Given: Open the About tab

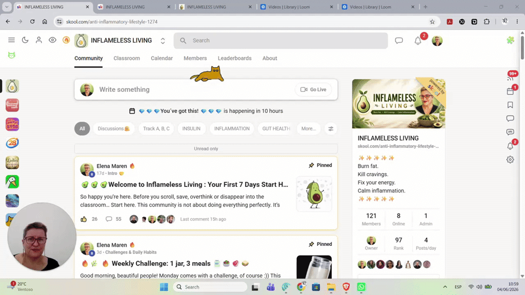Looking at the screenshot, I should [x=270, y=58].
